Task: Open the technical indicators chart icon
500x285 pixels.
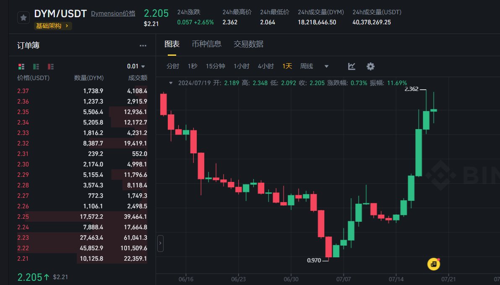Action: point(352,66)
